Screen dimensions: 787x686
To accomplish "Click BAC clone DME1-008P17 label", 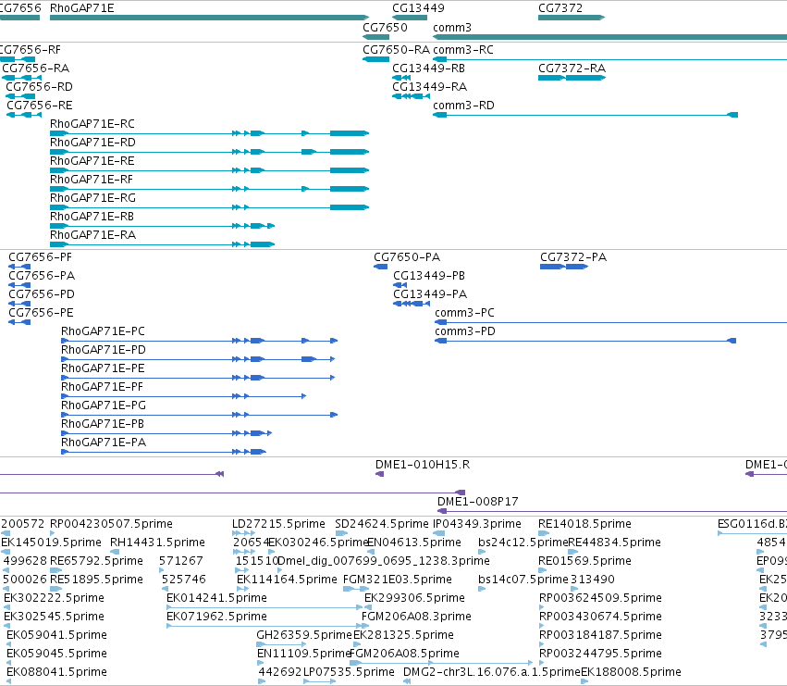I will click(478, 502).
